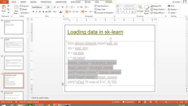
Task: Click the Reset slide button
Action: tap(23, 9)
